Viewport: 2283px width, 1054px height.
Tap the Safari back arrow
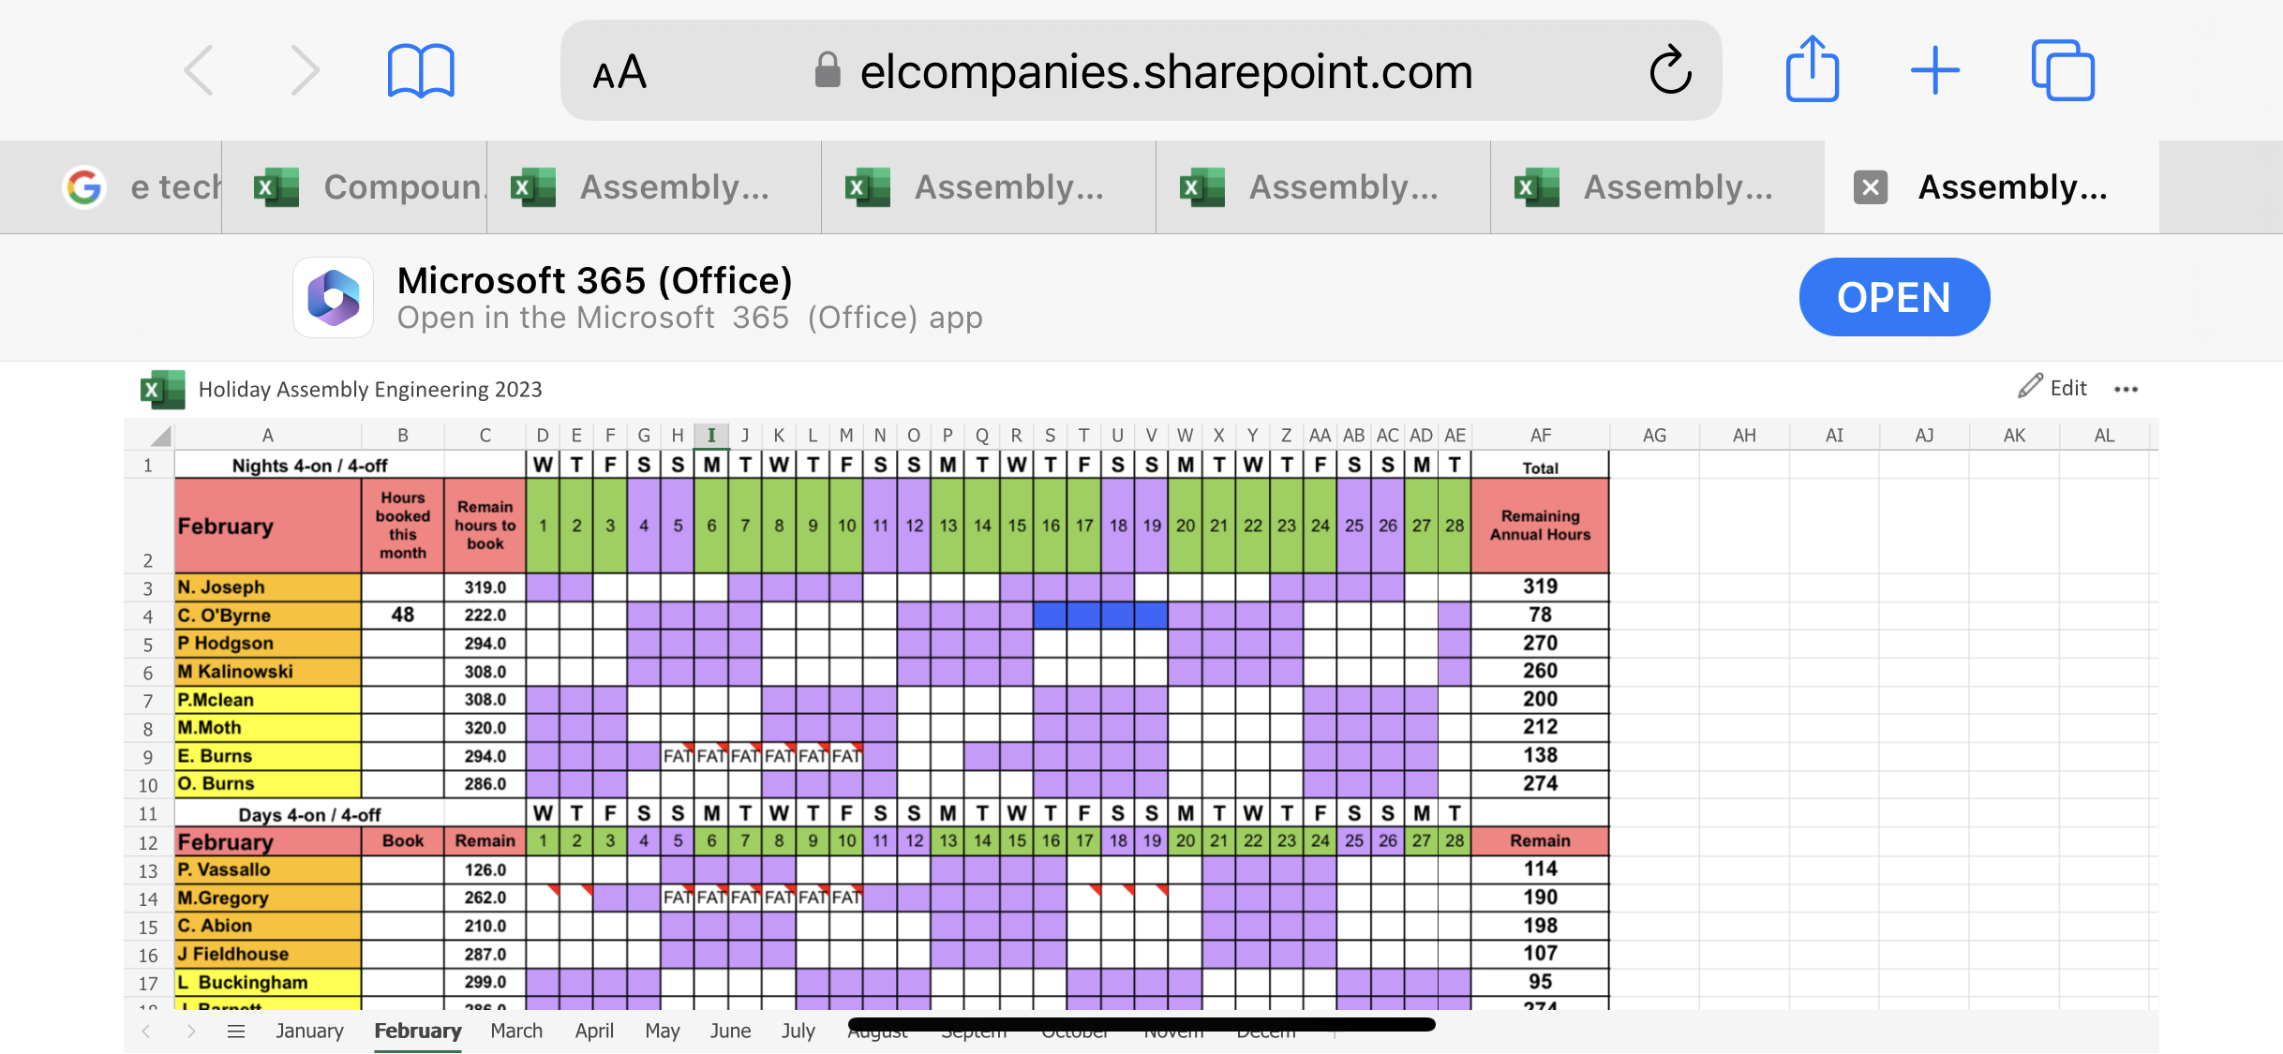click(199, 70)
